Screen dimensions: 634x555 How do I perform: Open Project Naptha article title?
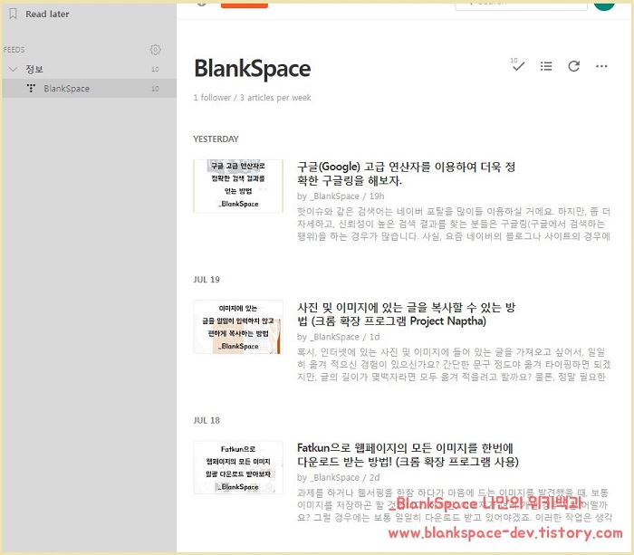(x=406, y=314)
